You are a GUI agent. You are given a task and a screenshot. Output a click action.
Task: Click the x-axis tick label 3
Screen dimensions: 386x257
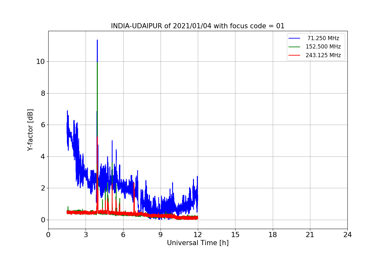86,235
